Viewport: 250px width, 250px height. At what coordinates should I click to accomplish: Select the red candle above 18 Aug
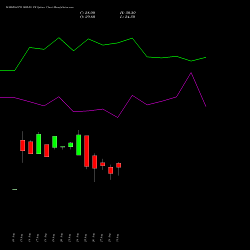[x=46, y=150]
